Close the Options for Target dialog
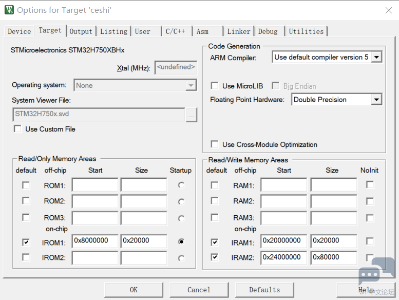This screenshot has height=300, width=399. pyautogui.click(x=389, y=10)
